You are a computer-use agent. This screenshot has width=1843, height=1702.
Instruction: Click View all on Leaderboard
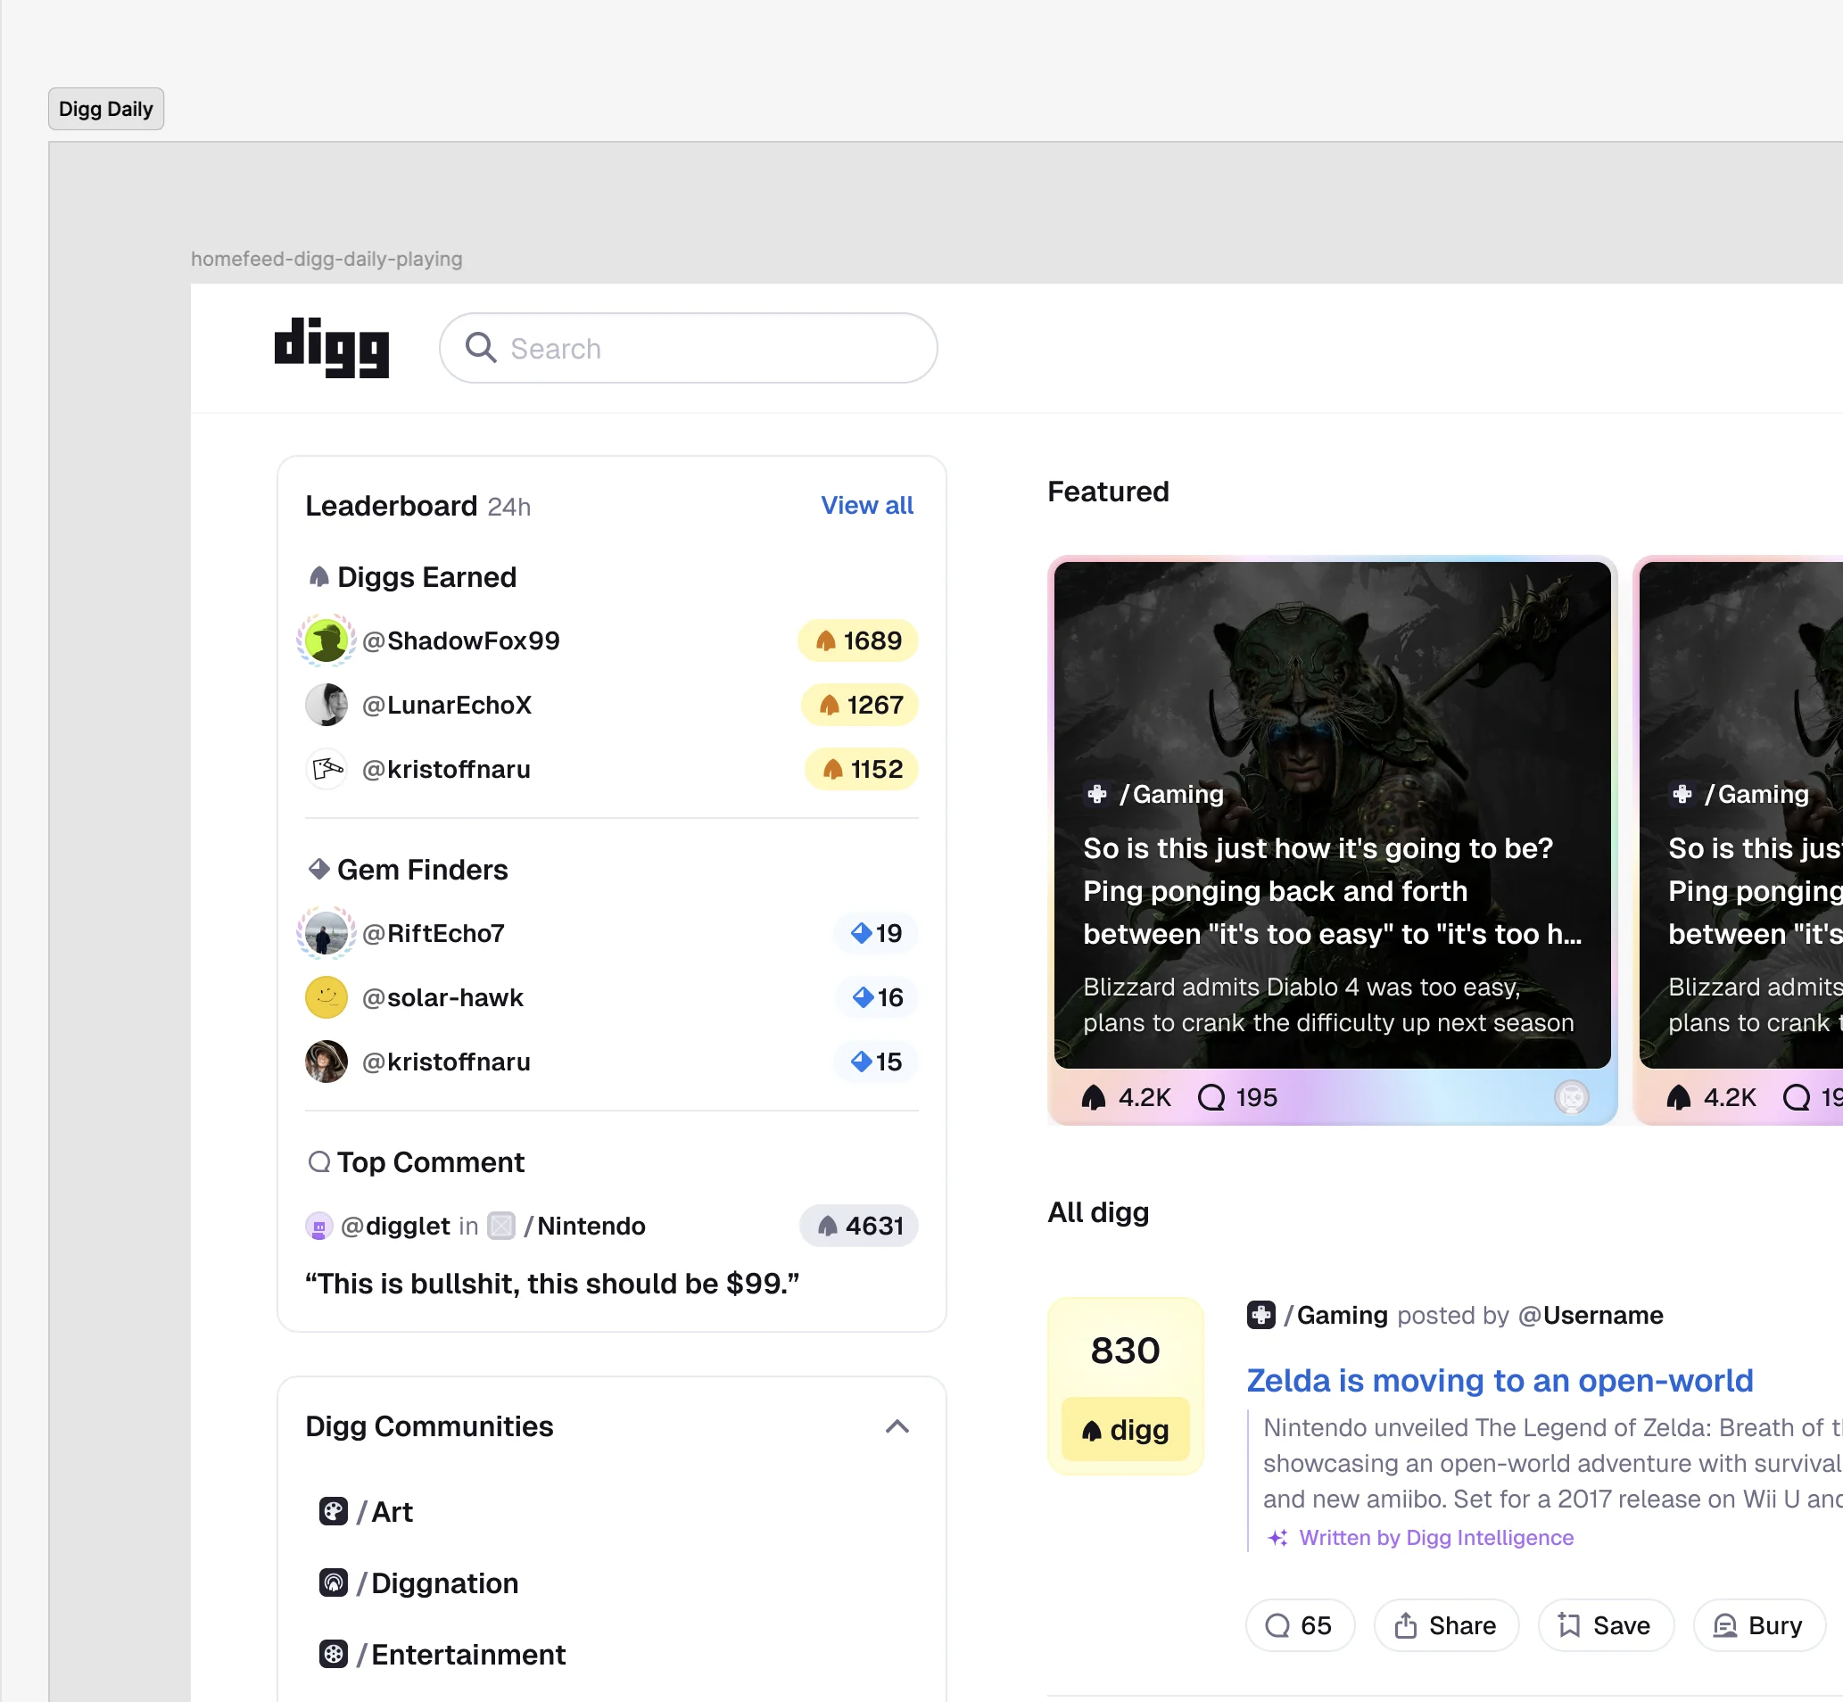pyautogui.click(x=867, y=506)
